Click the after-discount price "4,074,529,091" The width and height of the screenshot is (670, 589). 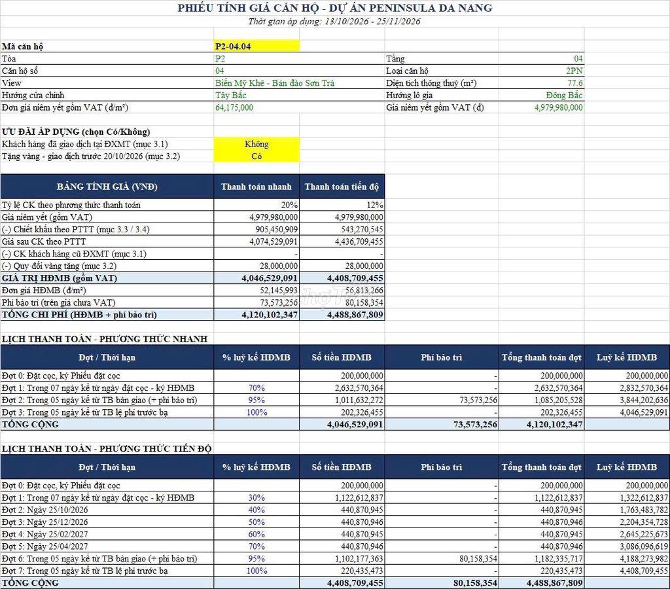pyautogui.click(x=273, y=241)
